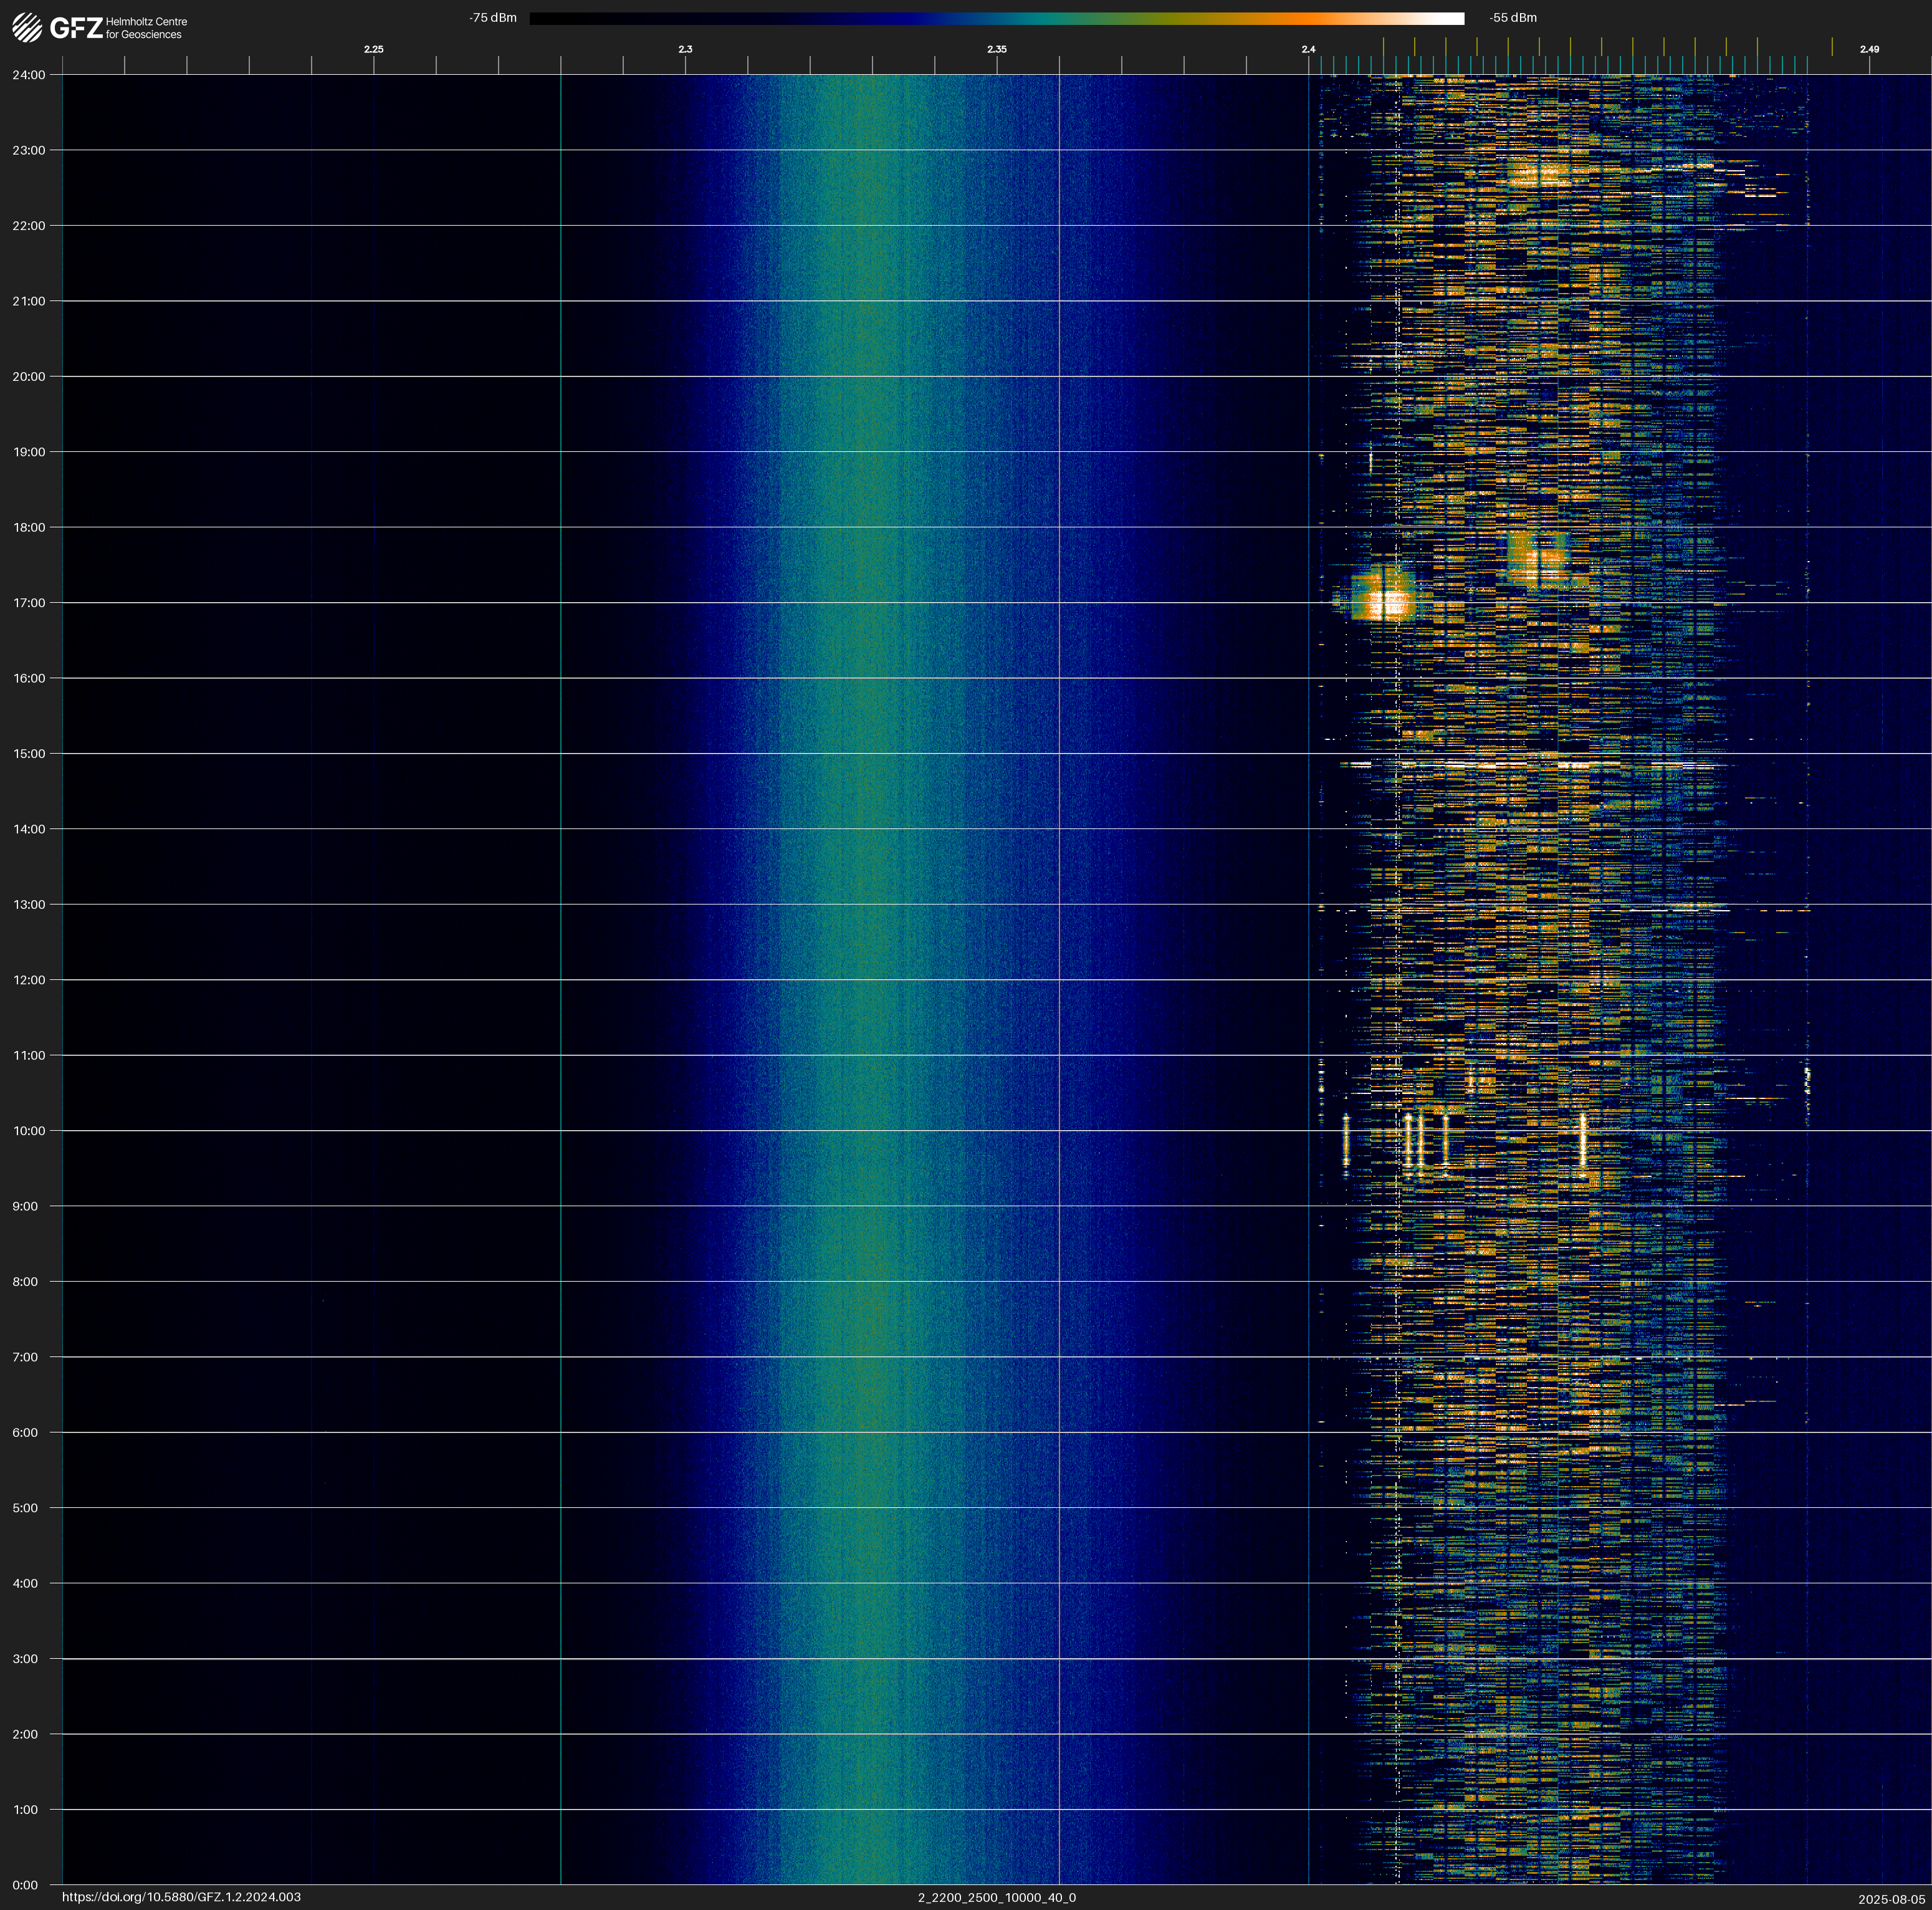Click the 12:00 time axis label

(x=30, y=980)
